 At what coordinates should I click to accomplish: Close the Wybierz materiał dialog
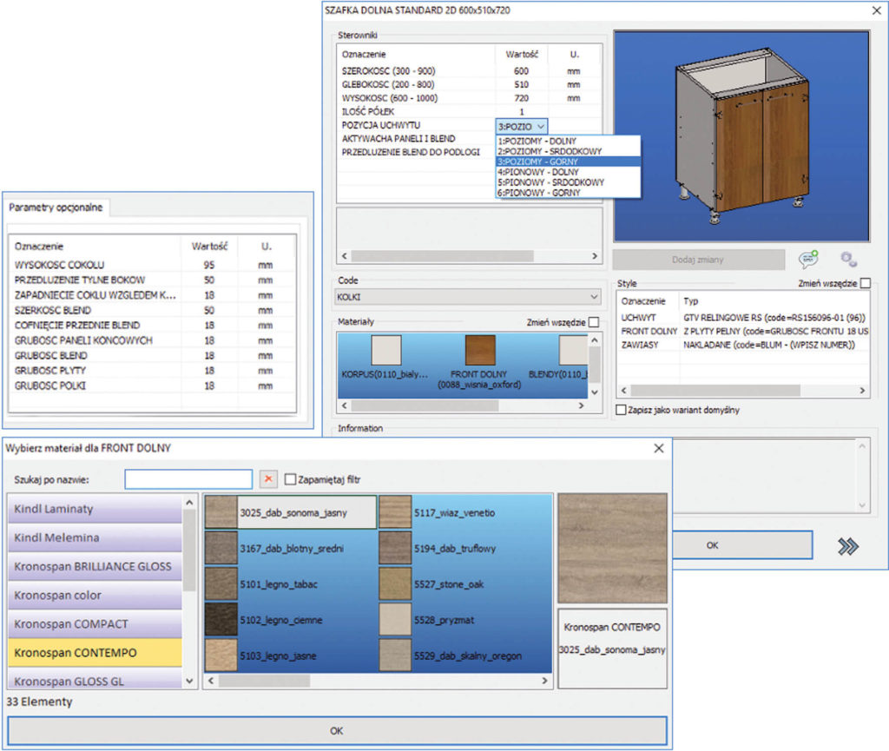[658, 448]
